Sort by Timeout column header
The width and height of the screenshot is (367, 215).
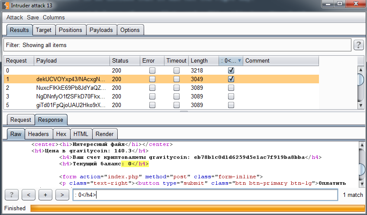tap(176, 61)
